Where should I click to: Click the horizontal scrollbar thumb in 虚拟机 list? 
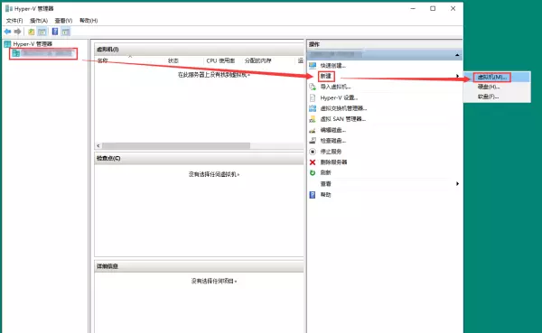pyautogui.click(x=176, y=146)
